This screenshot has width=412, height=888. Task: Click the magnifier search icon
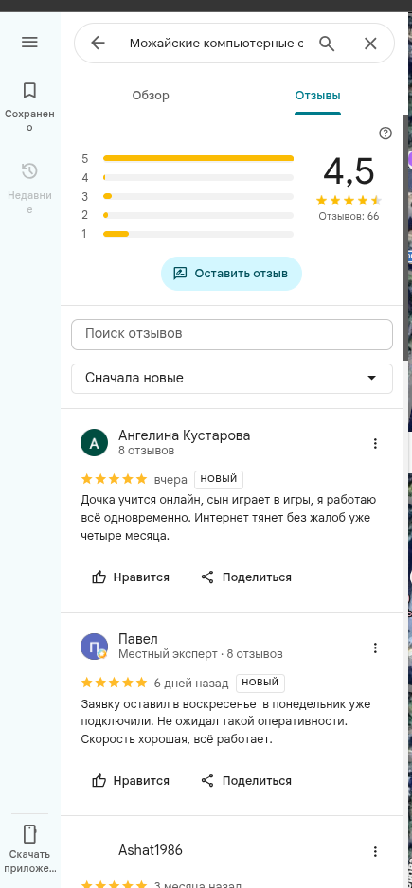tap(327, 43)
